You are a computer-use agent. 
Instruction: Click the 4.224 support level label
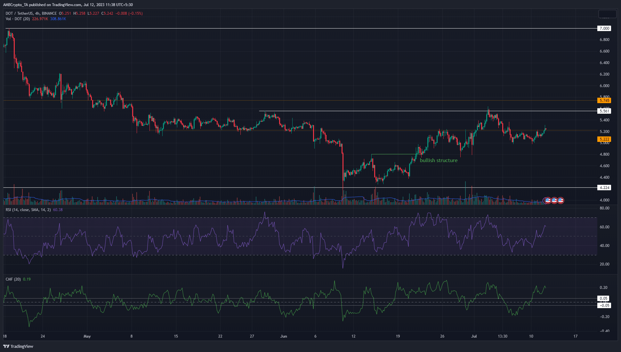(604, 188)
